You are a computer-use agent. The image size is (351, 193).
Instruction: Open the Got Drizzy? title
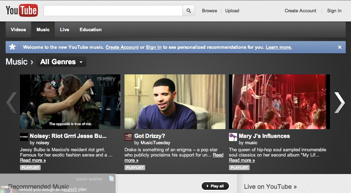(149, 136)
